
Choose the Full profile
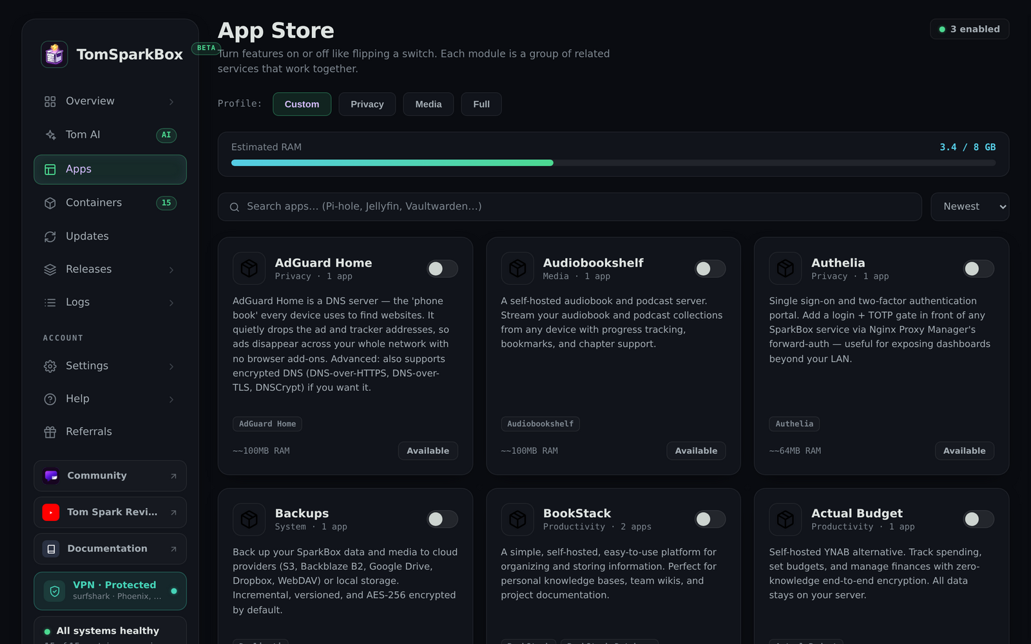(x=481, y=104)
